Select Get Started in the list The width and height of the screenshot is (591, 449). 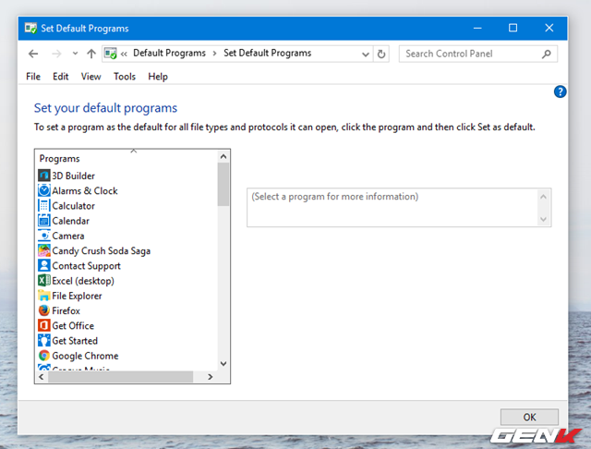pyautogui.click(x=75, y=341)
